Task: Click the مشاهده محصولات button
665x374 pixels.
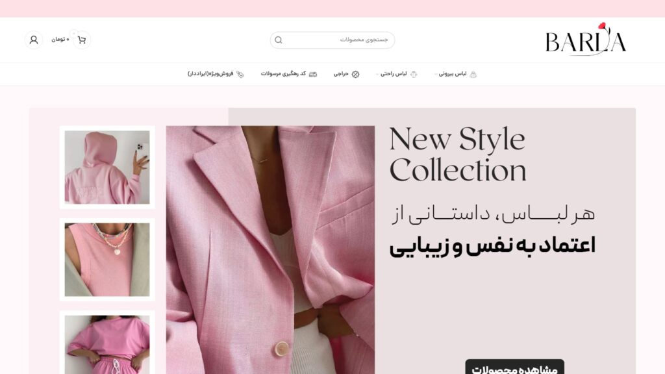Action: (514, 368)
